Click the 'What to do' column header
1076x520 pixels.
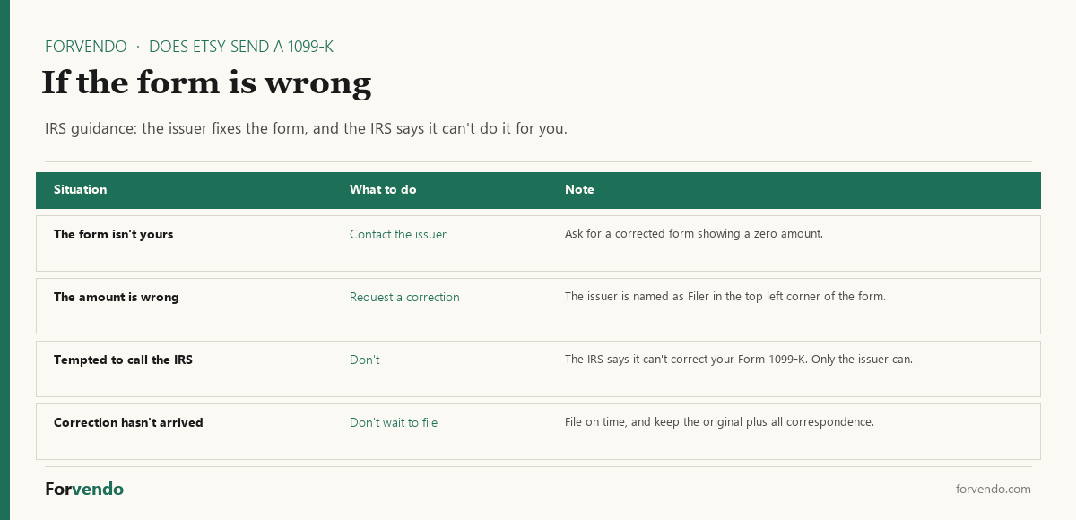(383, 189)
